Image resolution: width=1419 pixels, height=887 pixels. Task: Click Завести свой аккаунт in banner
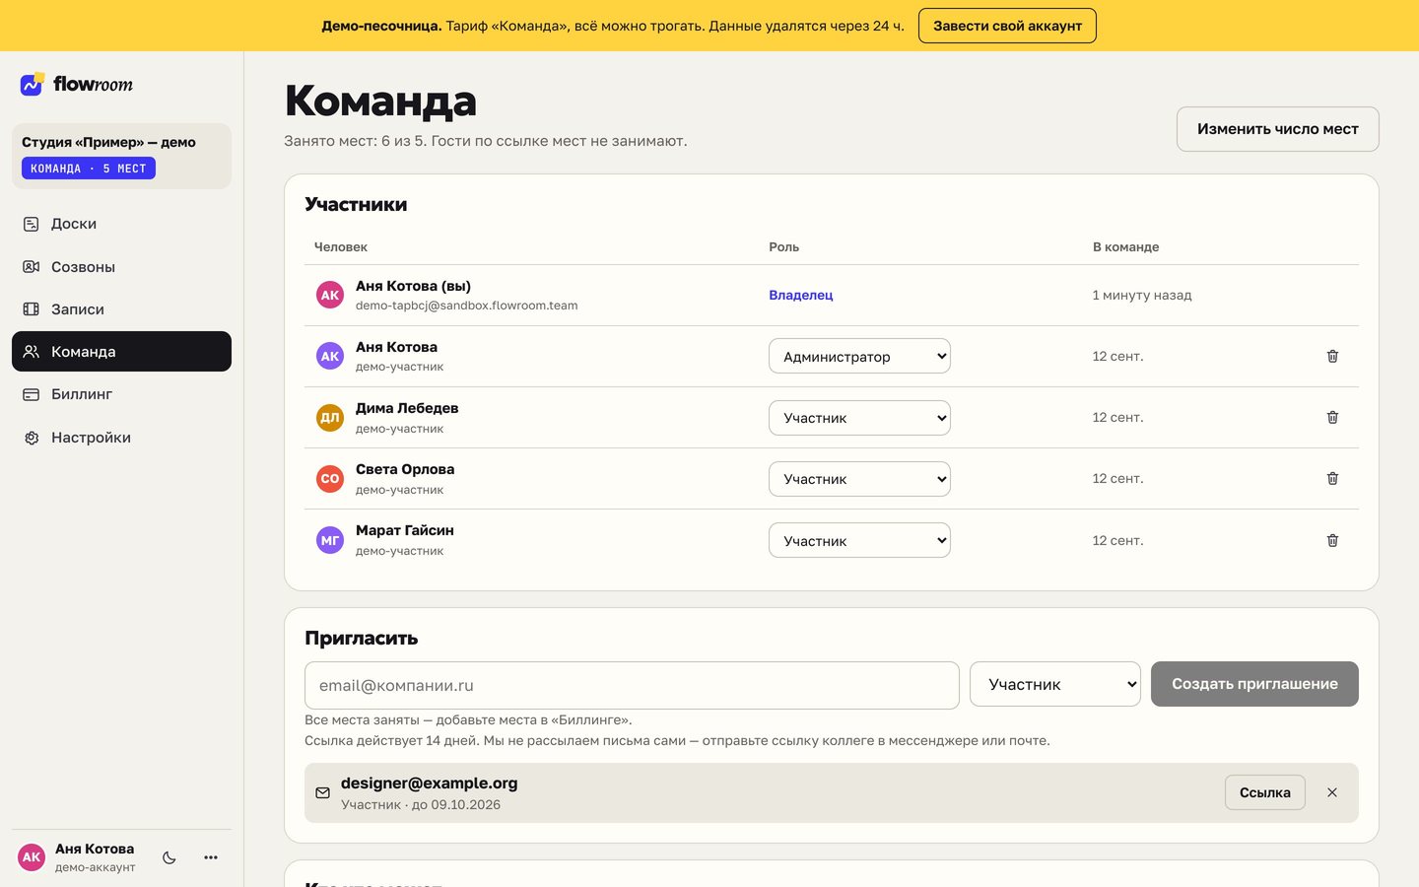pos(1007,26)
